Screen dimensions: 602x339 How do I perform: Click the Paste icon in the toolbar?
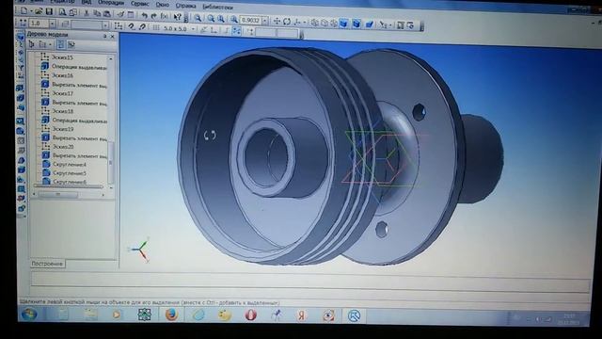107,14
